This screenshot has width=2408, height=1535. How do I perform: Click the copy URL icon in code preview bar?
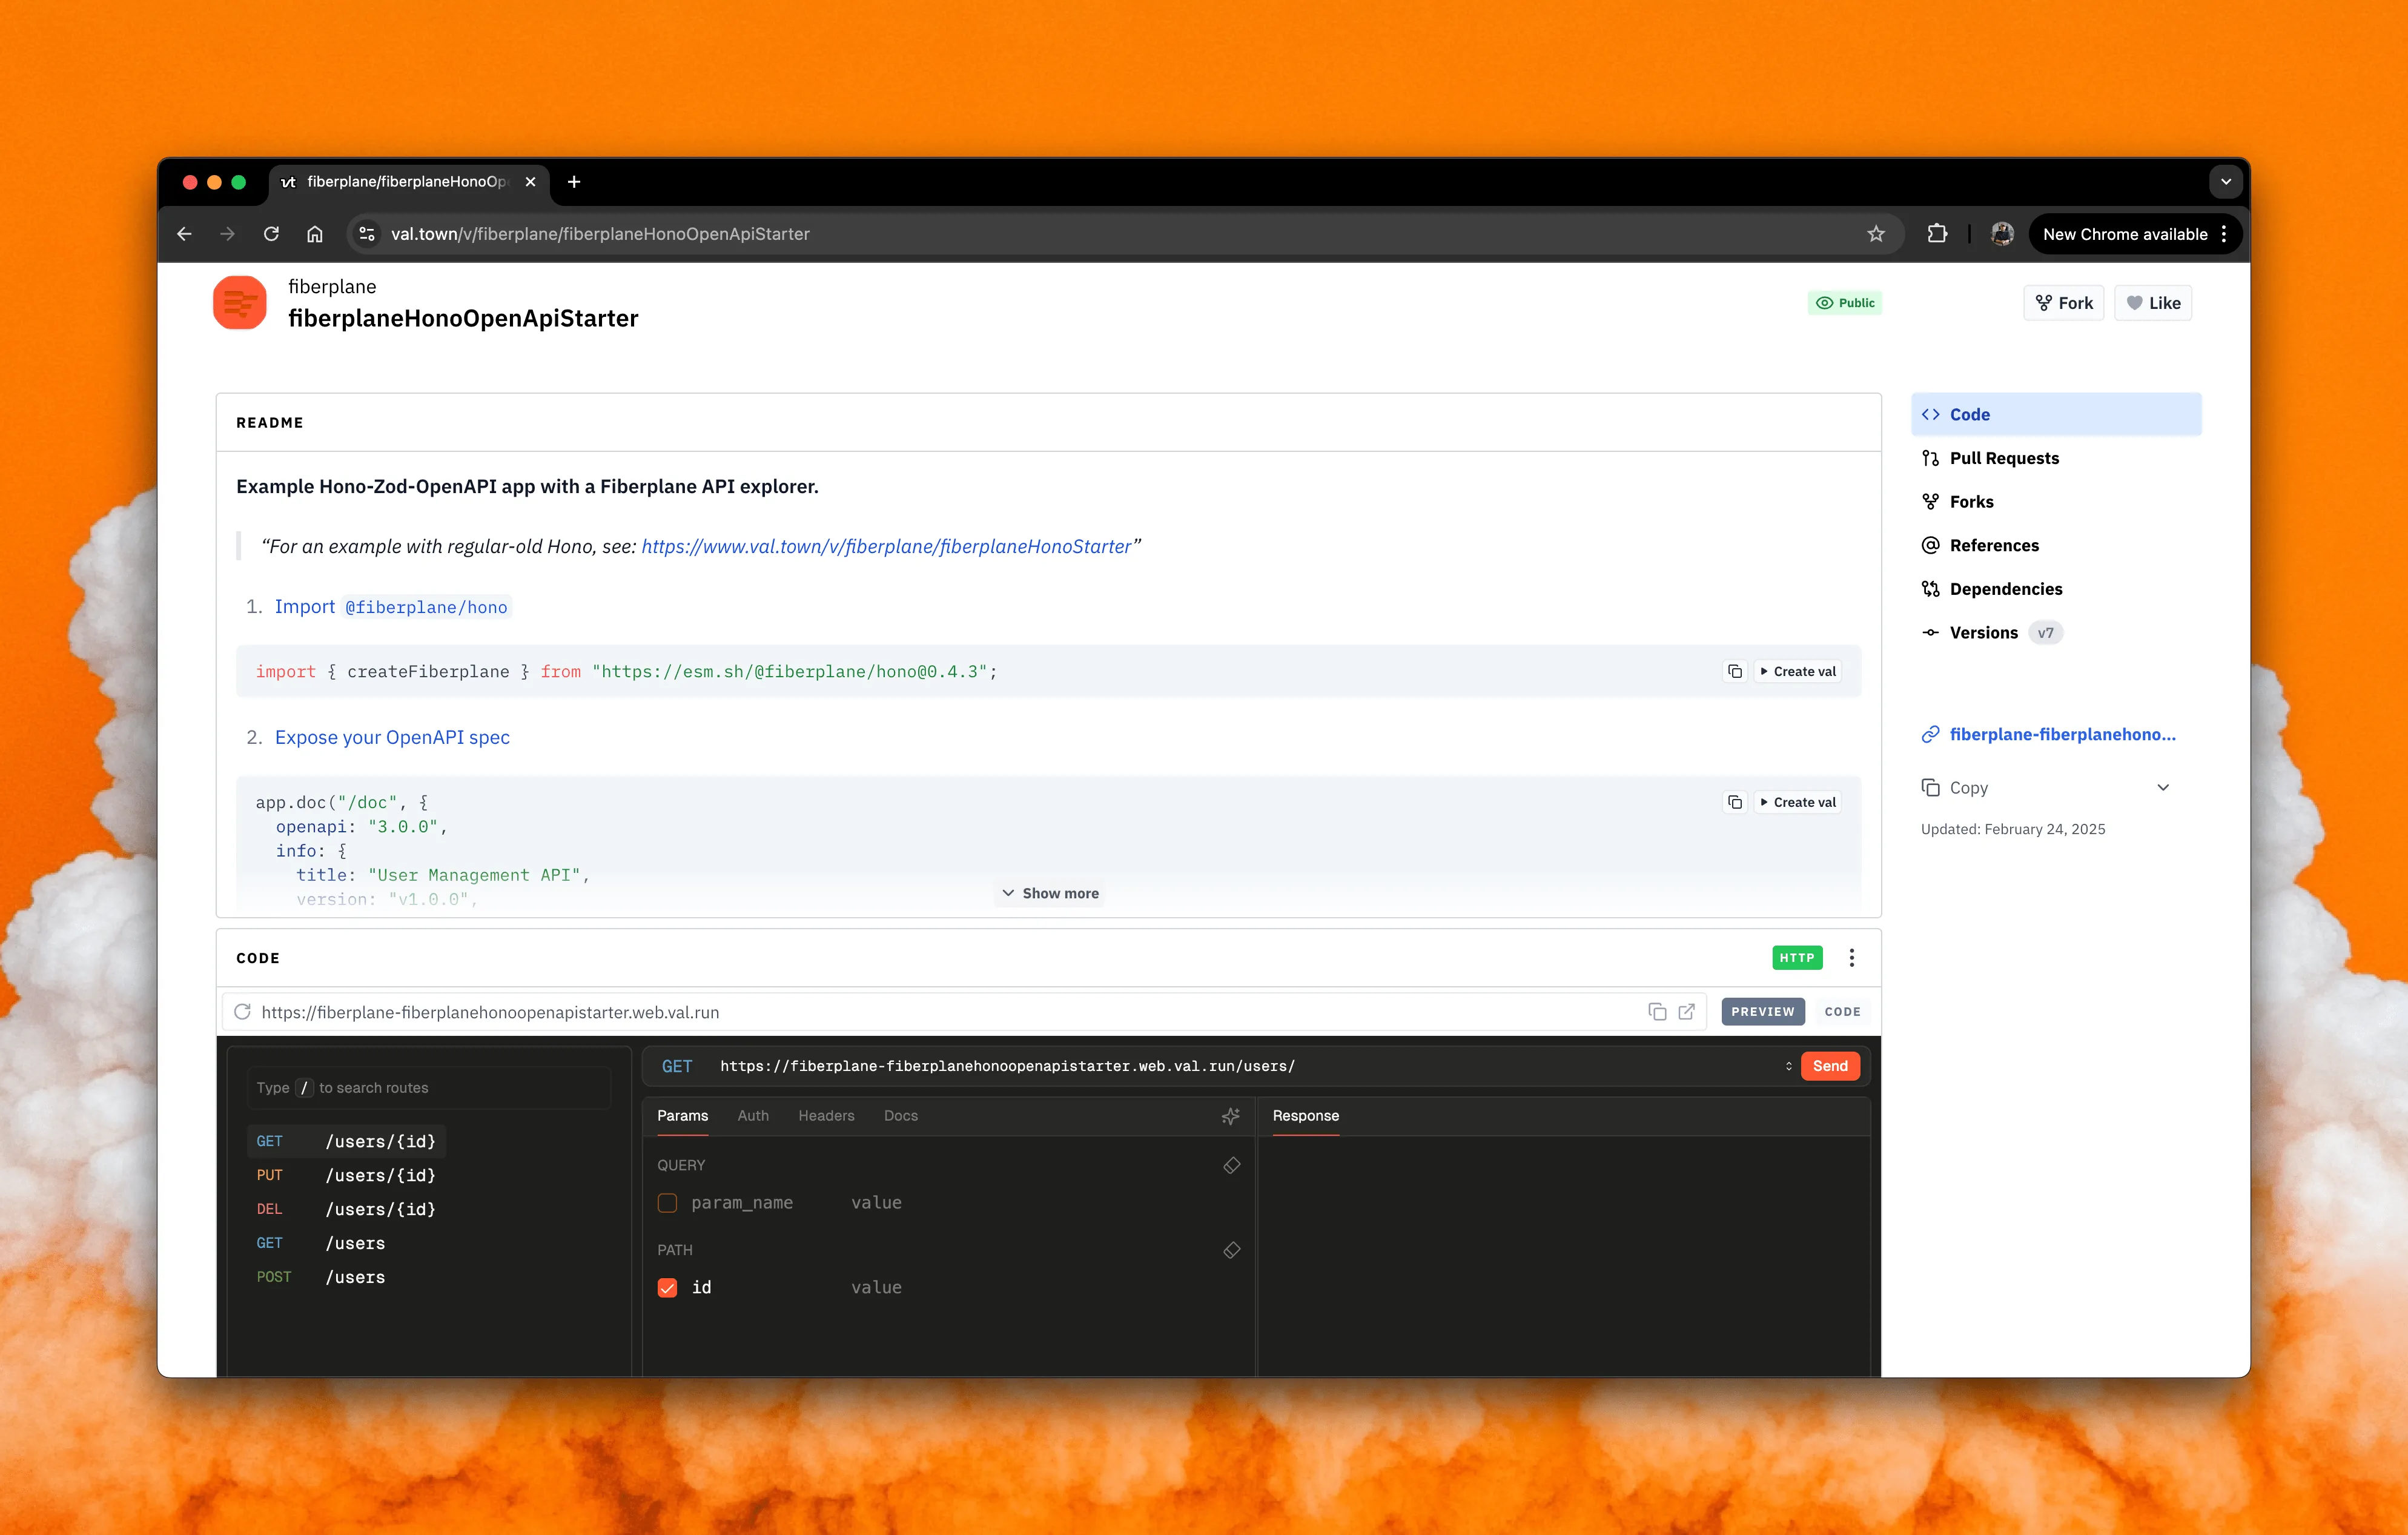point(1657,1012)
